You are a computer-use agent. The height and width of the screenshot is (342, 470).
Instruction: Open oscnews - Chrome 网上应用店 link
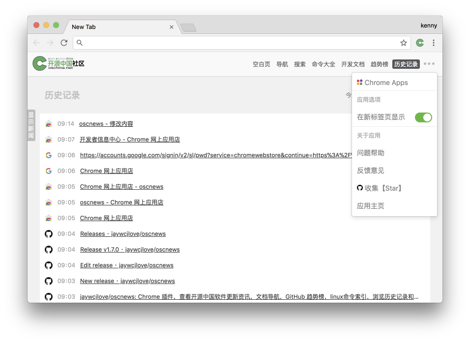pyautogui.click(x=122, y=202)
